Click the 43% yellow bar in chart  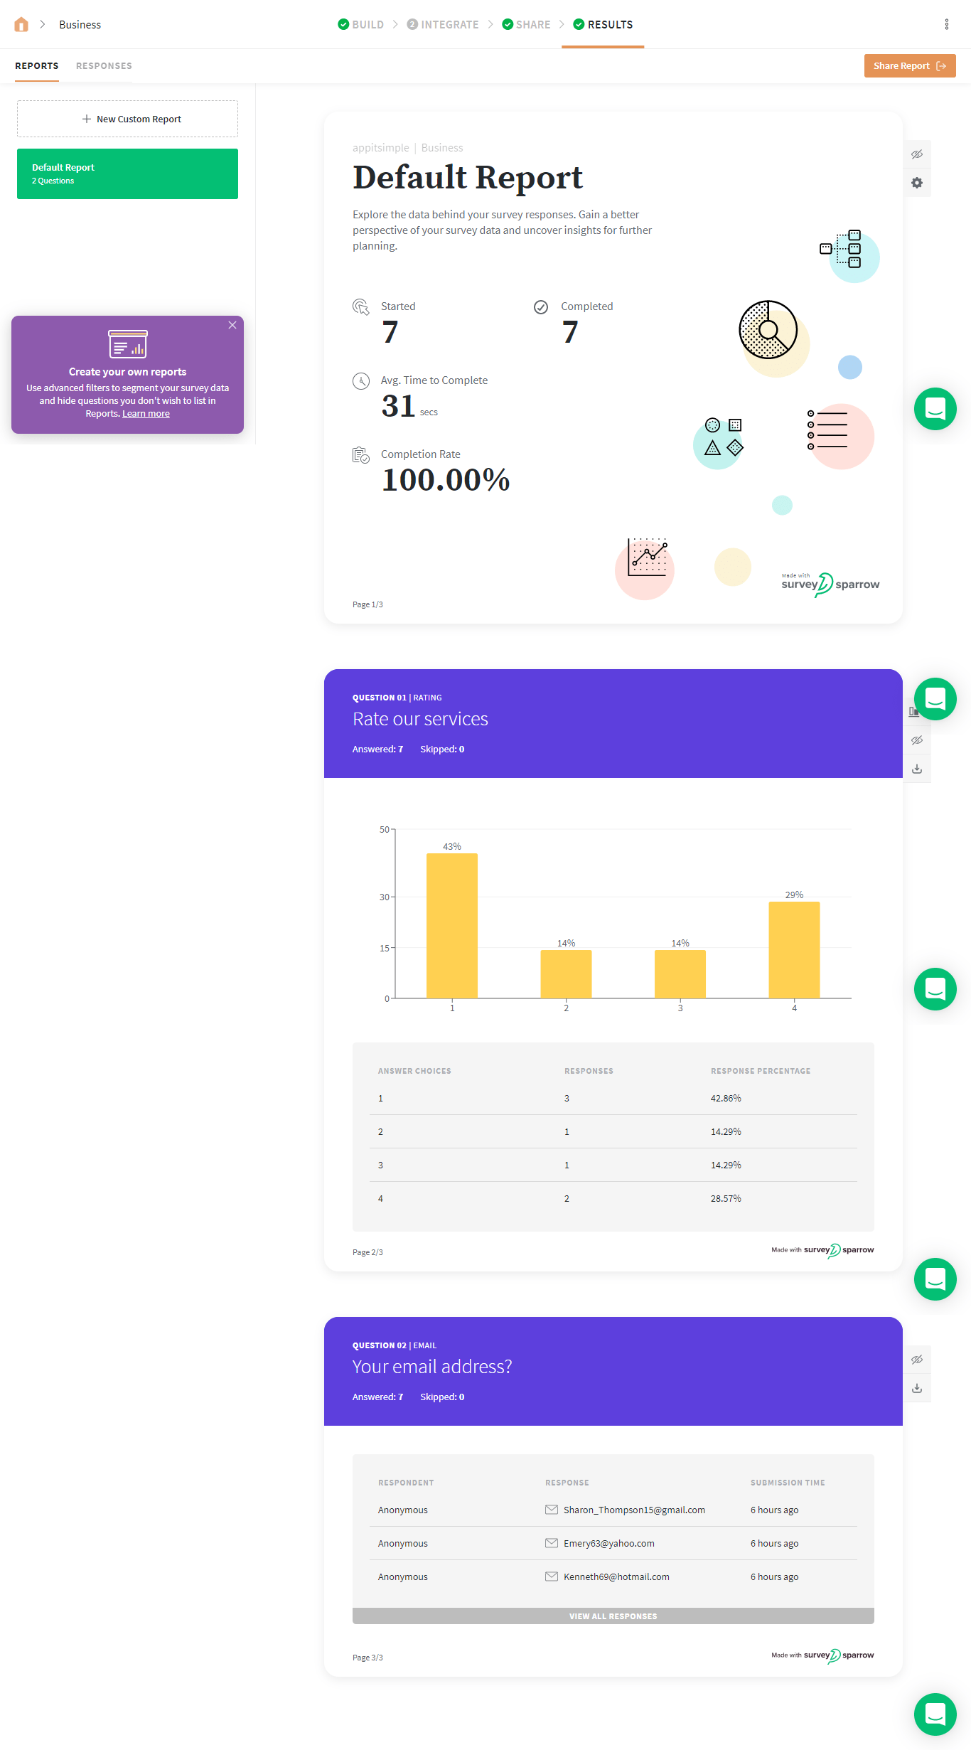click(x=452, y=925)
